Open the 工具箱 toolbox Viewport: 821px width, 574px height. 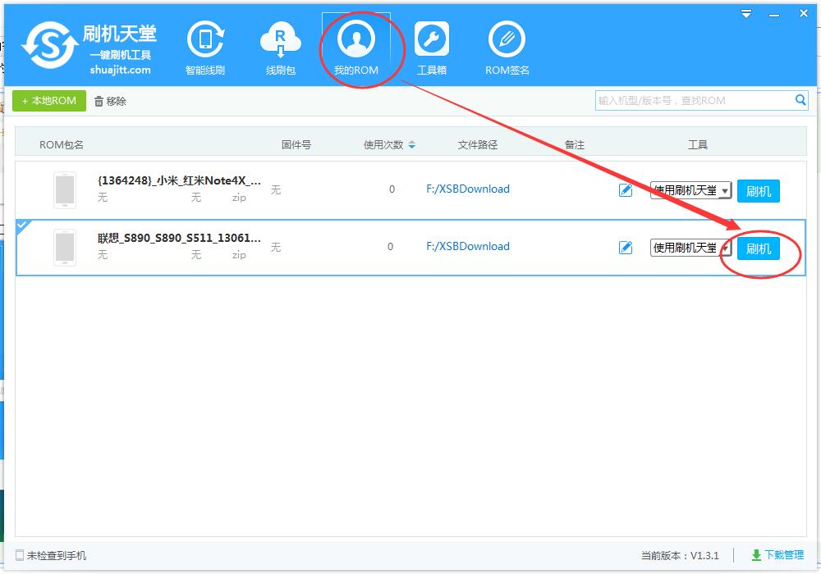[x=431, y=48]
